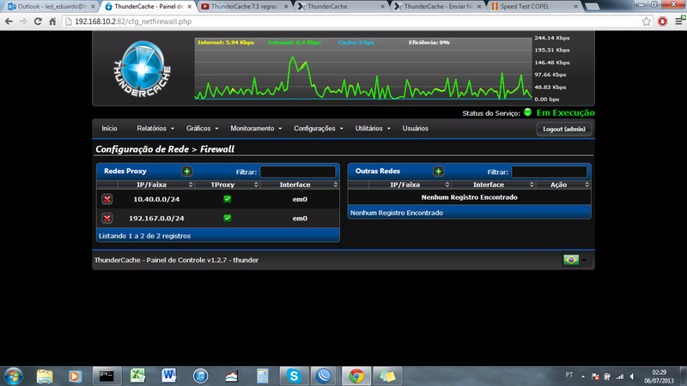Open iTunes from the taskbar

tap(200, 376)
